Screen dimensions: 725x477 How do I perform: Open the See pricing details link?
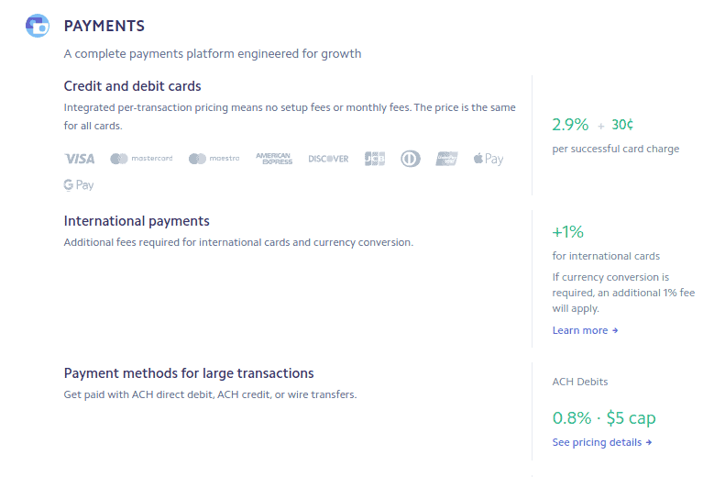pyautogui.click(x=602, y=442)
